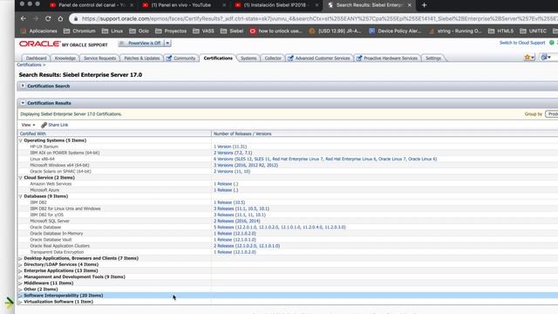This screenshot has height=314, width=558.
Task: Open the UNITEC bookmark folder
Action: point(533,31)
